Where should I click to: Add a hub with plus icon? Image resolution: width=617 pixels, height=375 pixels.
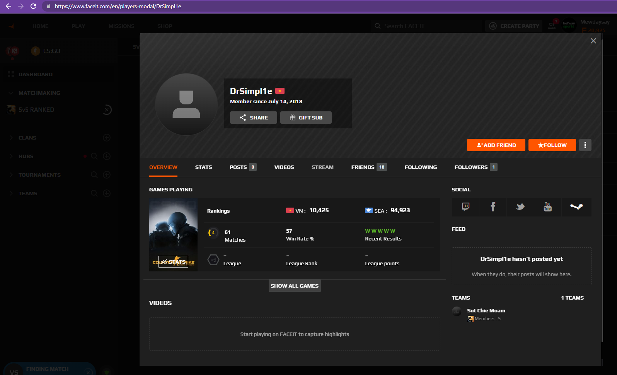(x=107, y=156)
